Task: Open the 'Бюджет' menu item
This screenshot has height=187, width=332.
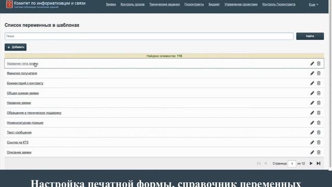Action: pyautogui.click(x=214, y=5)
